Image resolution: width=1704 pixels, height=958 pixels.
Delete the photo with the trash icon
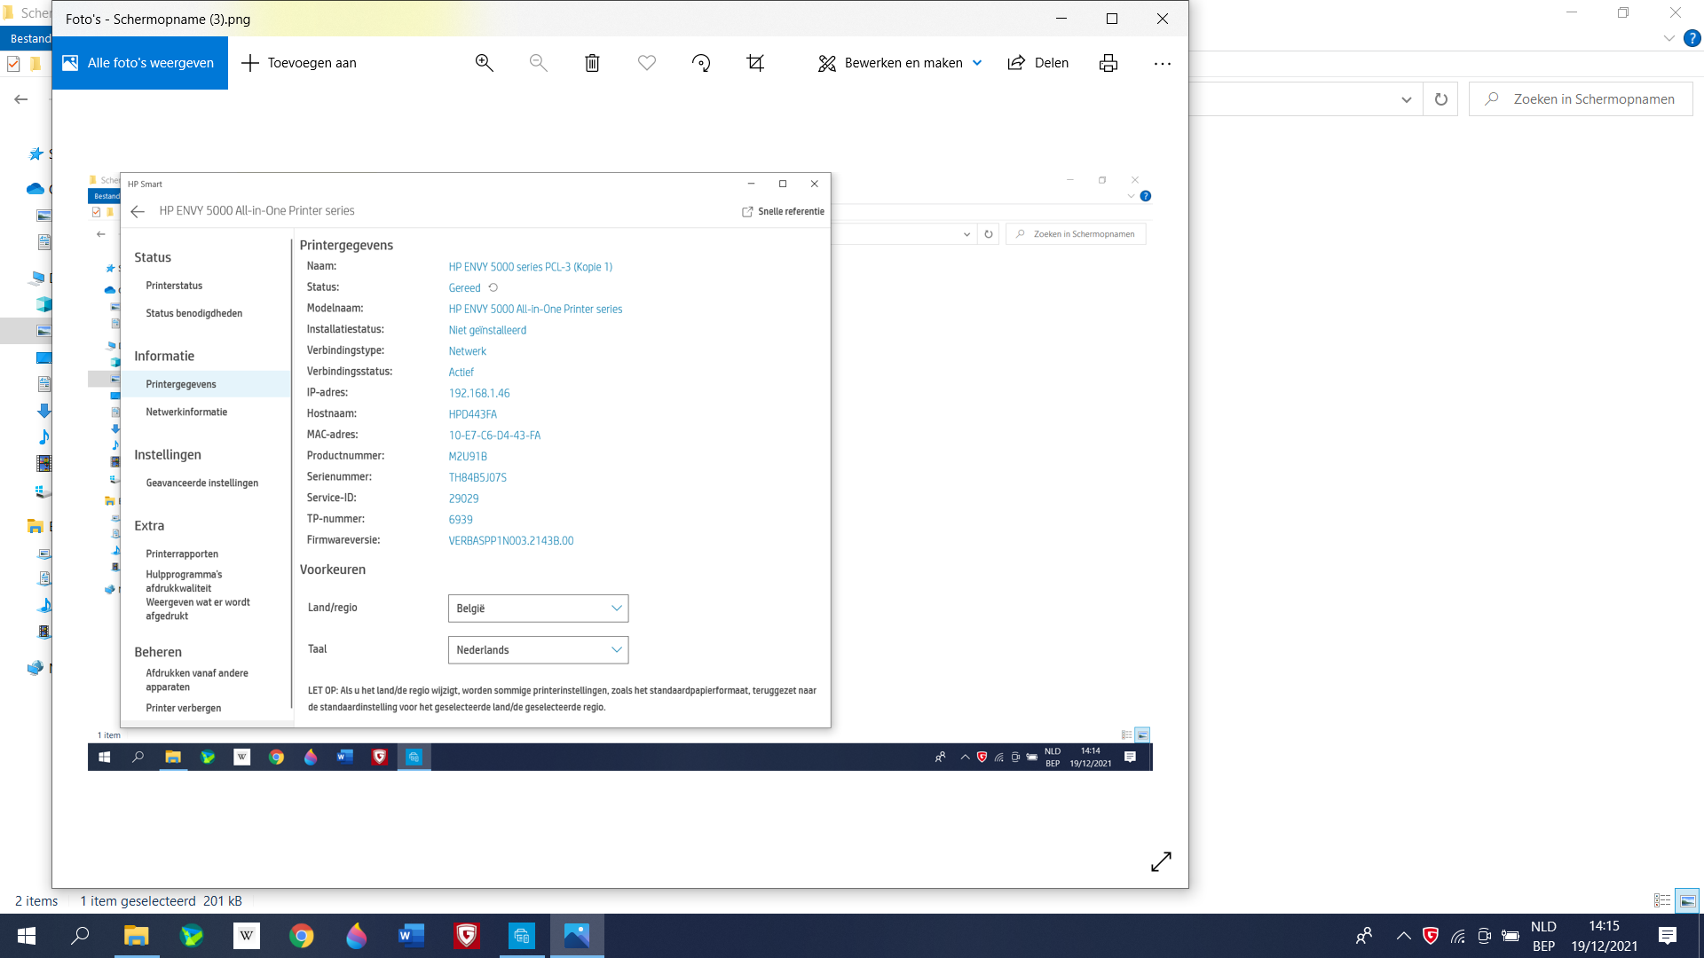coord(592,63)
